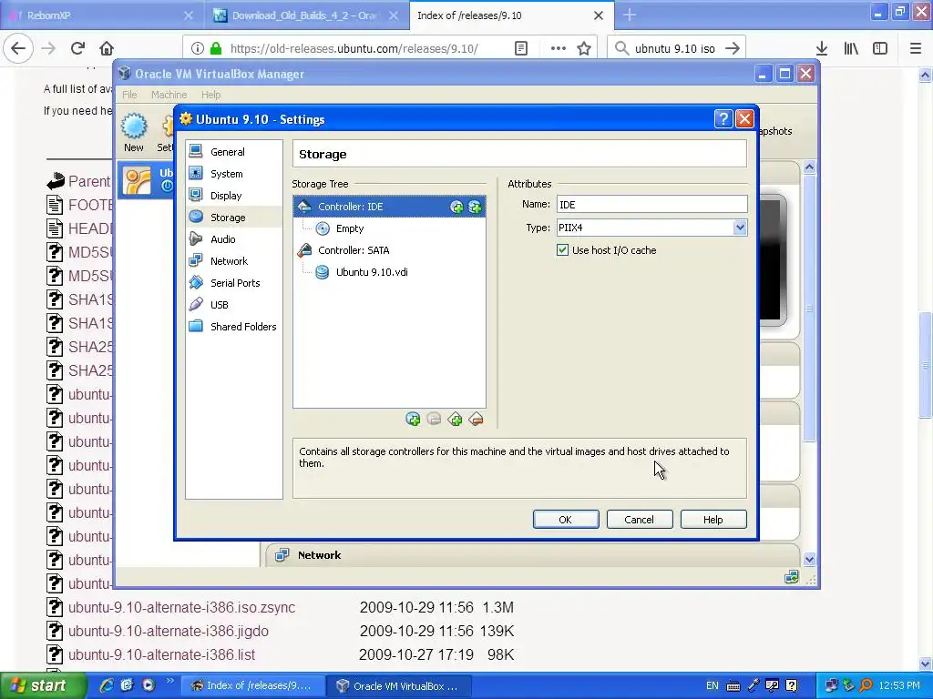Click the address bar URL
This screenshot has height=699, width=933.
click(x=354, y=48)
